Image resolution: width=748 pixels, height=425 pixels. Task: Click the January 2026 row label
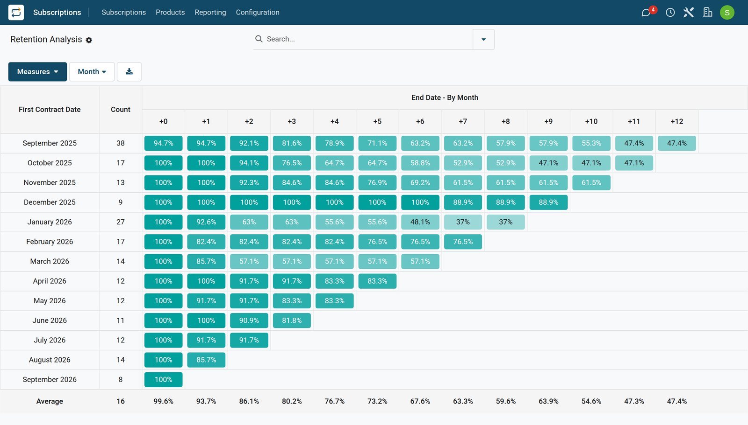(x=50, y=222)
